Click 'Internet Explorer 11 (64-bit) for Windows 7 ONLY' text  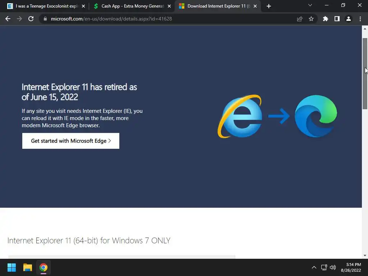(89, 240)
